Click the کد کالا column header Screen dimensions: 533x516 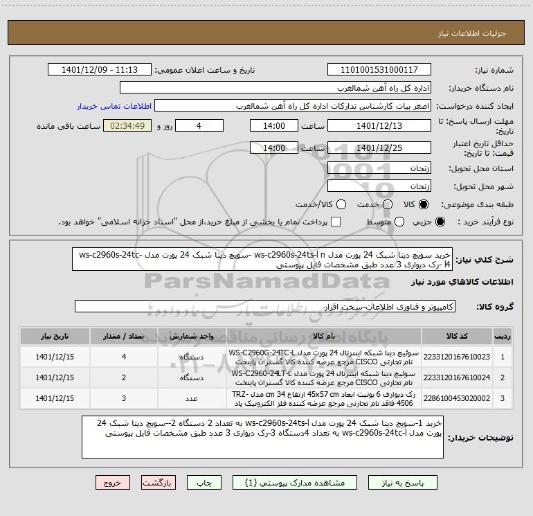tap(457, 336)
